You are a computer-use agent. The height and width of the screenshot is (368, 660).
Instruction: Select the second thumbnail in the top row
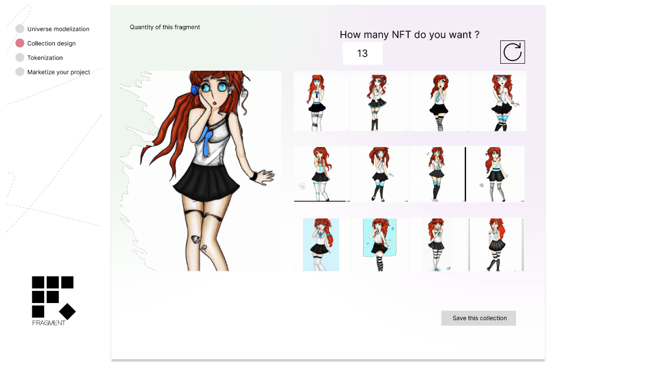(379, 102)
